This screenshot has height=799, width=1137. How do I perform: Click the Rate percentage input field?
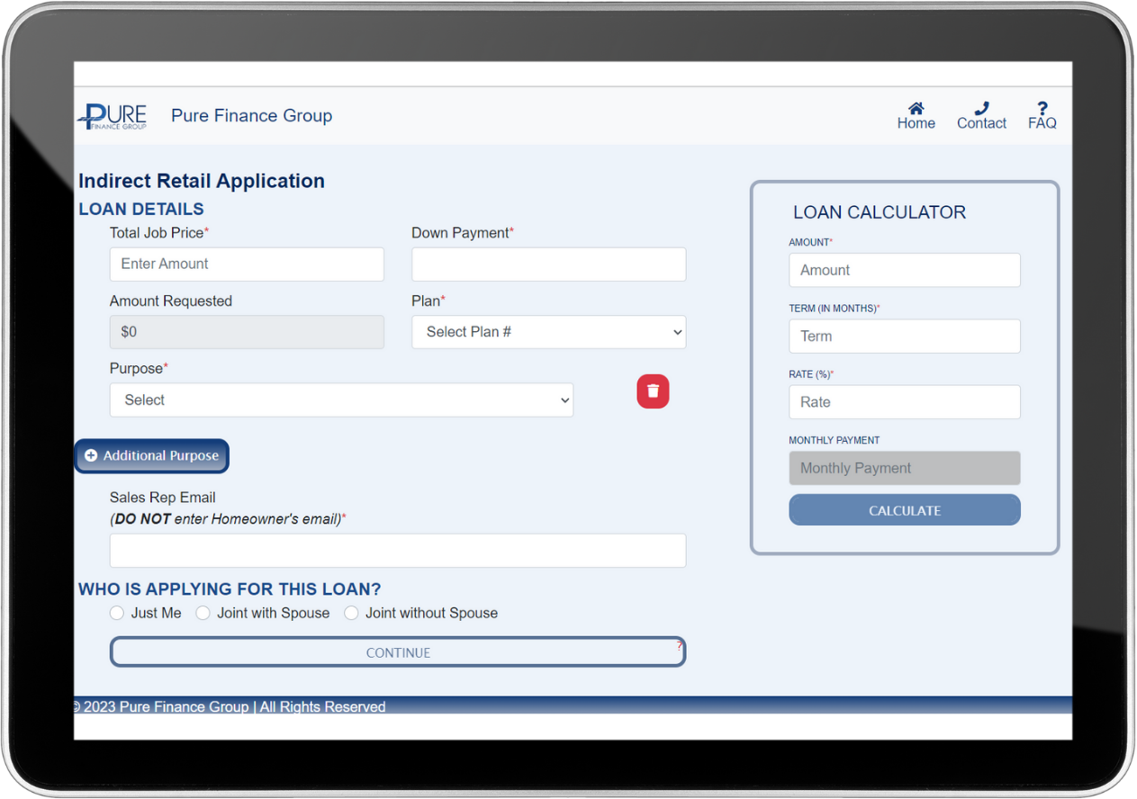pyautogui.click(x=904, y=401)
